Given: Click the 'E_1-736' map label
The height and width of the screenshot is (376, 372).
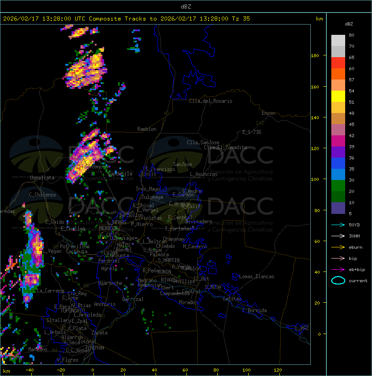Looking at the screenshot, I should (252, 132).
